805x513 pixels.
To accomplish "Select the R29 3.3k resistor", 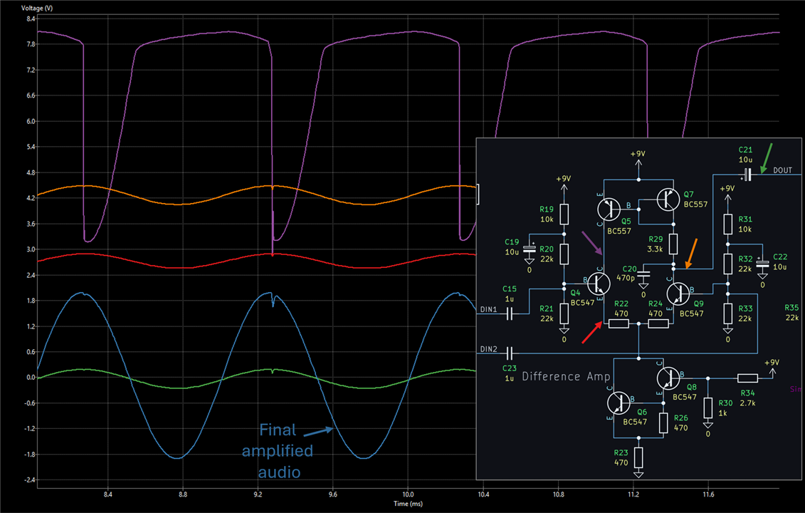I will click(x=673, y=244).
